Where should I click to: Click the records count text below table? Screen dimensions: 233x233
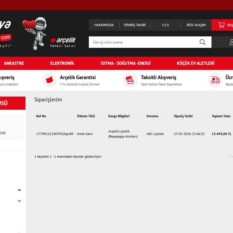coord(68,157)
